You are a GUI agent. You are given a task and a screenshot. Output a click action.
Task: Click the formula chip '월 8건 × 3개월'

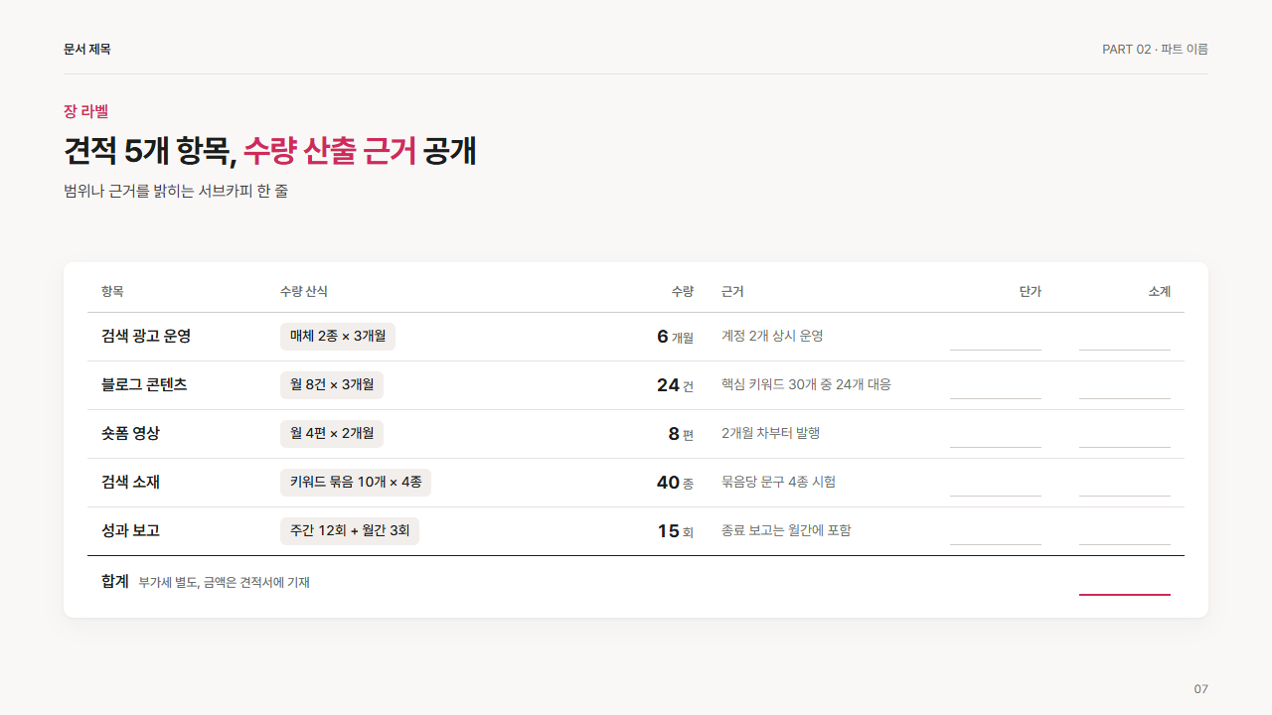[x=332, y=385]
